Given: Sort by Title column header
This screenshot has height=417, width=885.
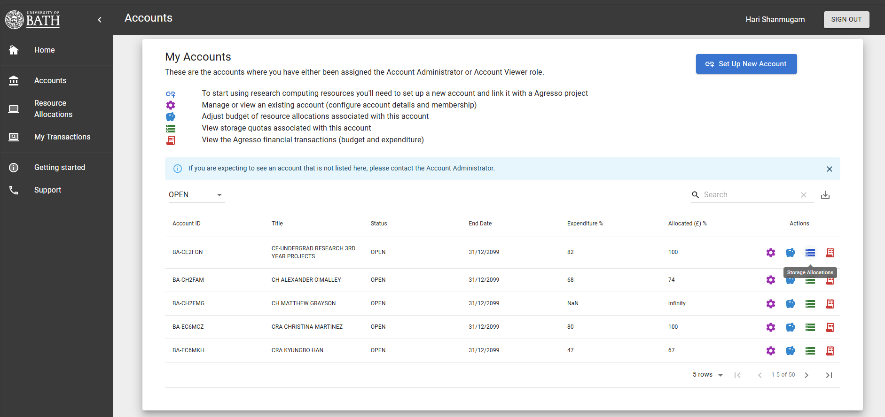Looking at the screenshot, I should (x=277, y=224).
